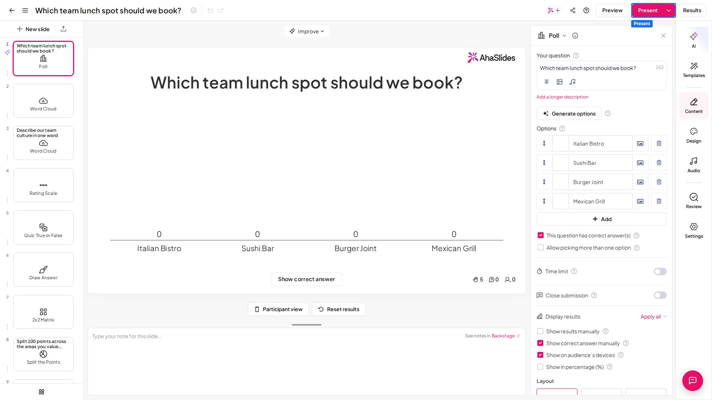The image size is (712, 400).
Task: Check Show in percentage (%)
Action: (x=540, y=367)
